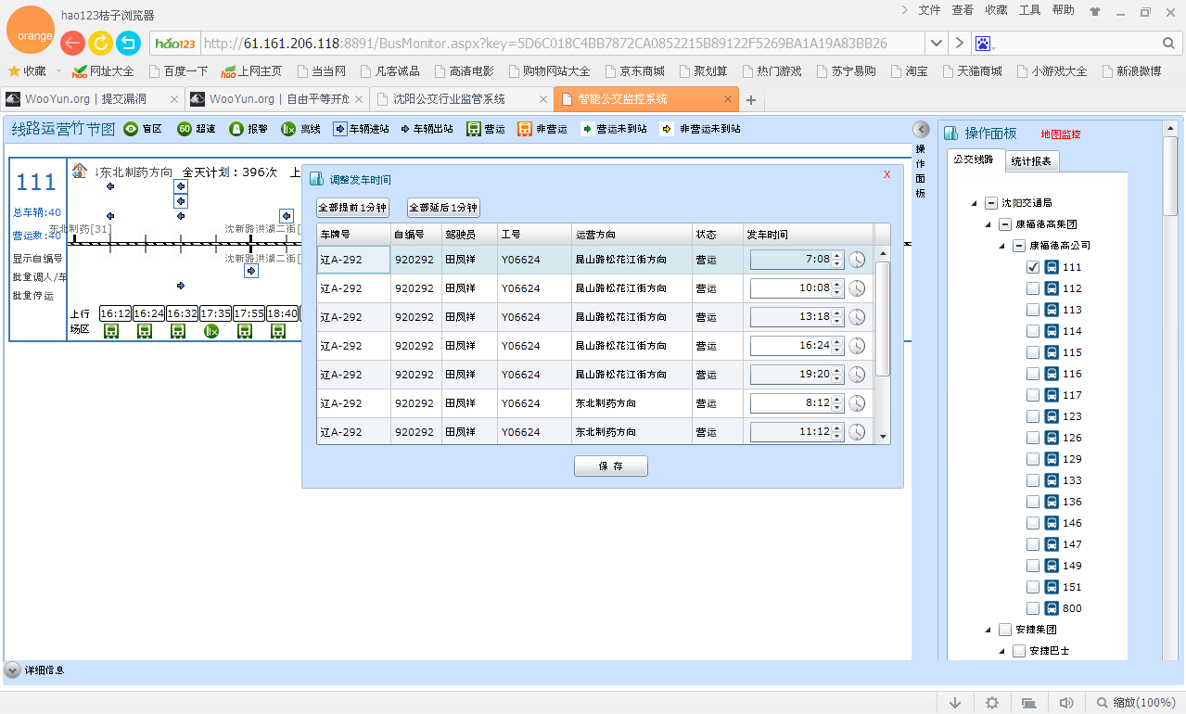Image resolution: width=1186 pixels, height=714 pixels.
Task: Click the dialog table vertical scrollbar
Action: pyautogui.click(x=883, y=318)
